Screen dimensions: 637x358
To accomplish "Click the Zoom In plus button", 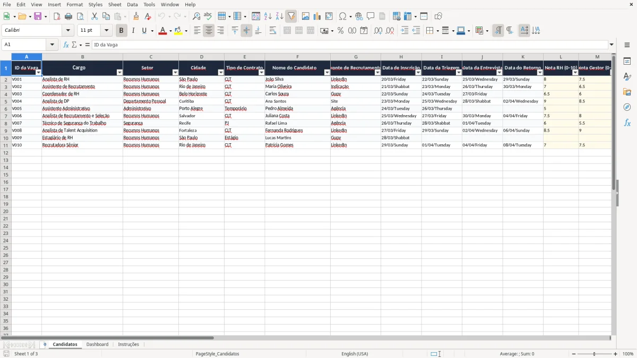I will point(616,354).
